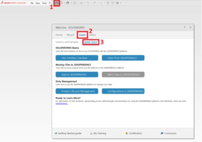Image resolution: width=202 pixels, height=142 pixels.
Task: Expand the dropdown arrow next to Redo
Action: tap(98, 3)
